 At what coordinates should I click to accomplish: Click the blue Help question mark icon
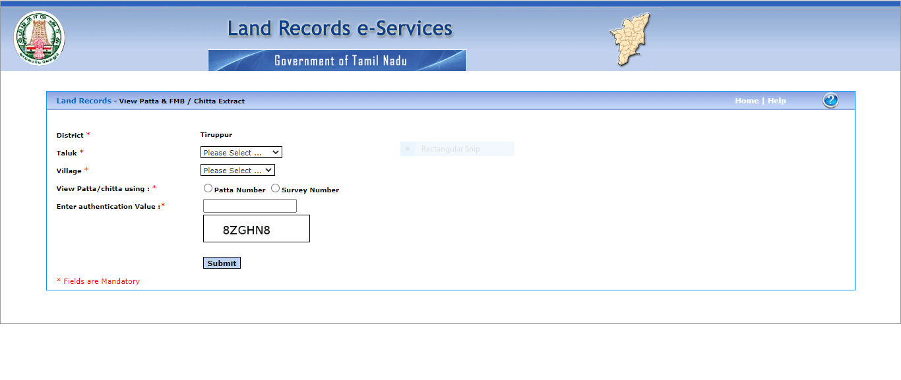pos(830,100)
